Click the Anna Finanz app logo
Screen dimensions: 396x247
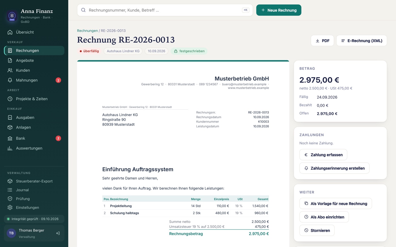tap(12, 16)
